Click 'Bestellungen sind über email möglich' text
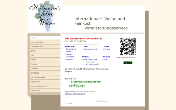The image size is (176, 110). coord(80,92)
